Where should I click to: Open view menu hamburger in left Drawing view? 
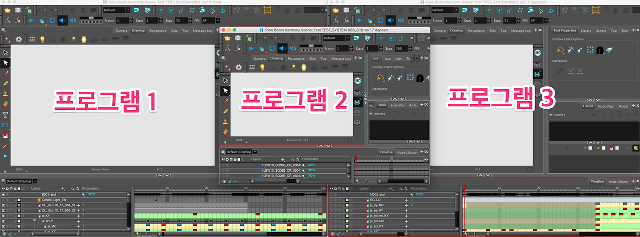3,30
